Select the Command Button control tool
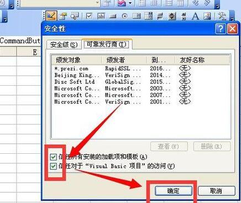This screenshot has width=241, height=203. tap(113, 16)
